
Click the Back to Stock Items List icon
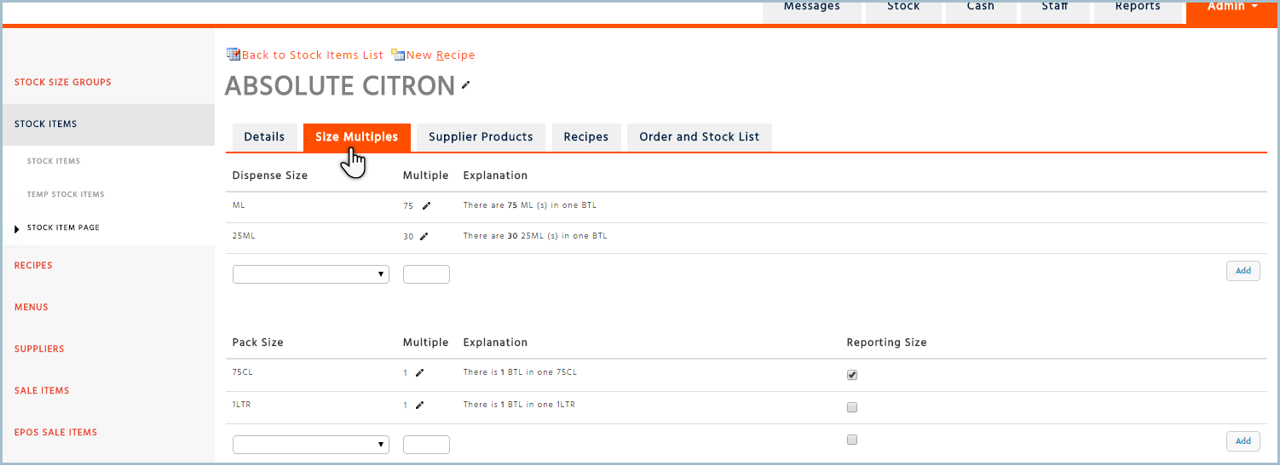click(234, 55)
